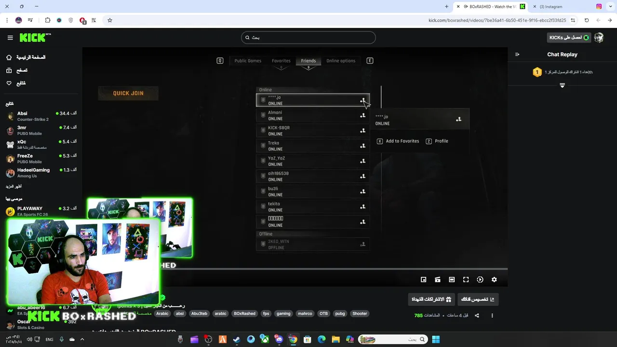Select friend aih186538 in the list
Image resolution: width=617 pixels, height=347 pixels.
pos(313,176)
